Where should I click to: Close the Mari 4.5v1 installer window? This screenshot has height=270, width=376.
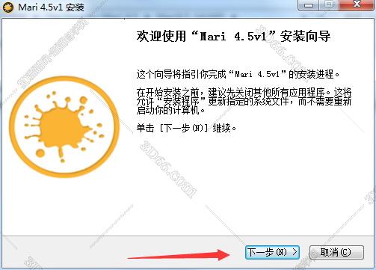click(x=357, y=5)
